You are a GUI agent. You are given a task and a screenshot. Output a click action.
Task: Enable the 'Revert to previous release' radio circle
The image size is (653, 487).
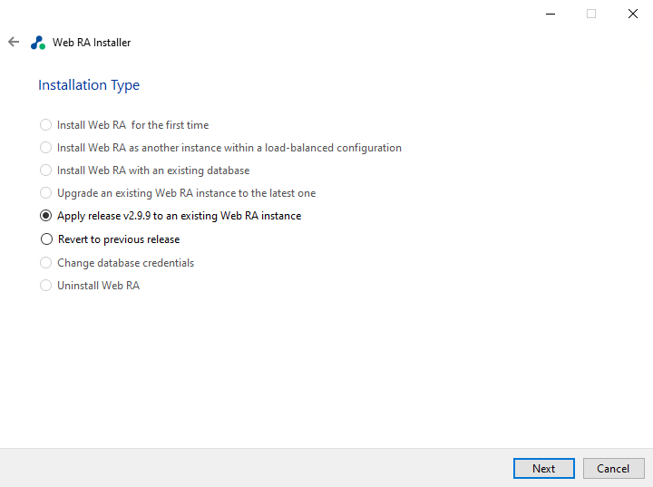pos(46,239)
